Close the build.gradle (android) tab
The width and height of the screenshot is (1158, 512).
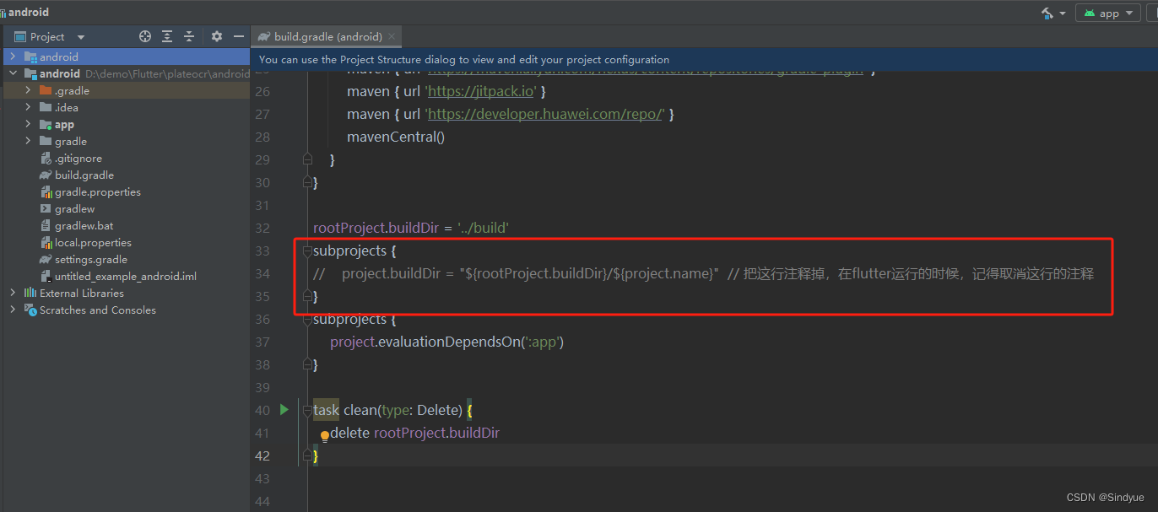coord(390,36)
